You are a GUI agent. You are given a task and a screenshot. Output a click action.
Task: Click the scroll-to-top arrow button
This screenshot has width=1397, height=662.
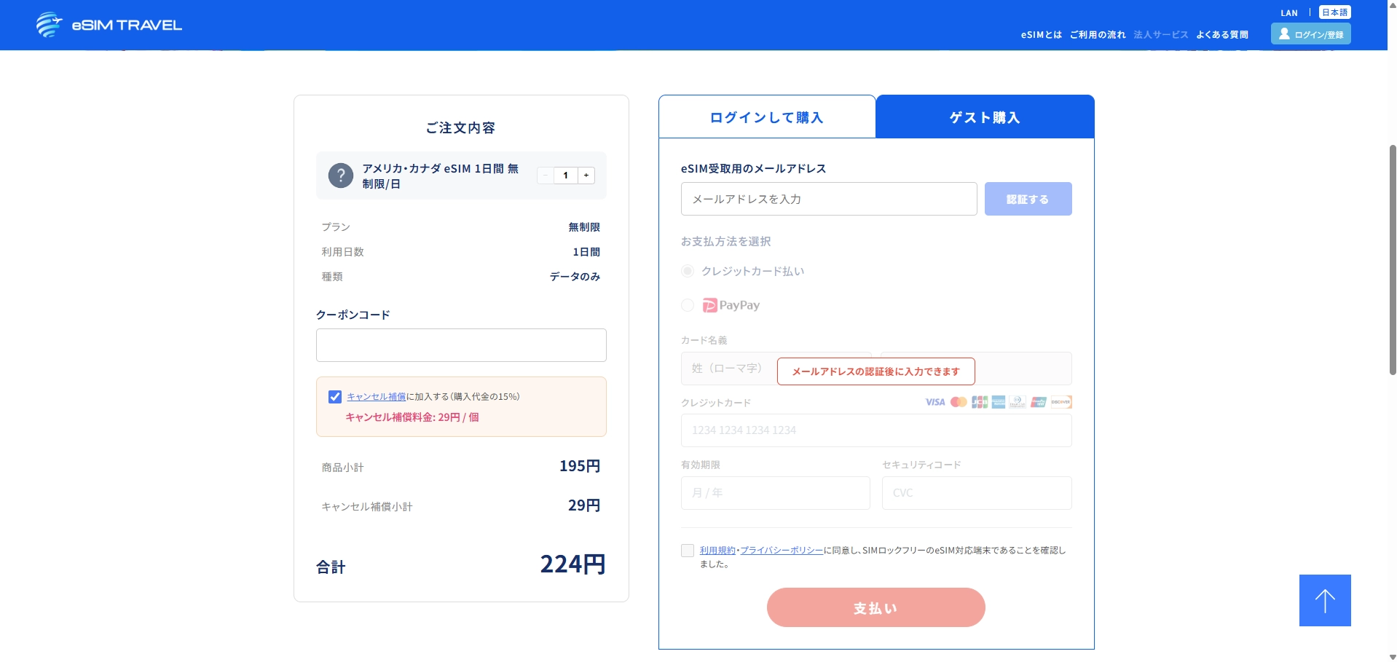point(1324,600)
